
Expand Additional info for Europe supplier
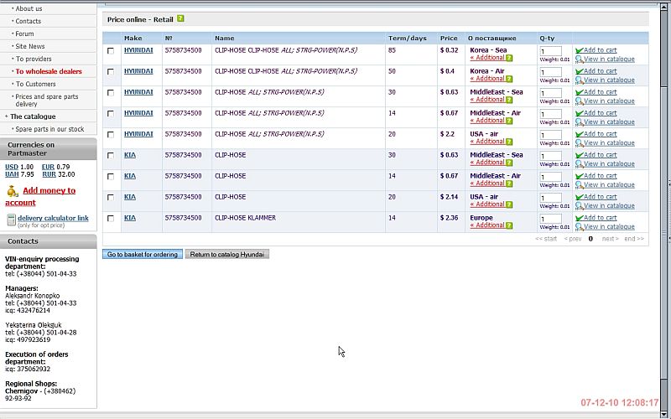(x=487, y=225)
